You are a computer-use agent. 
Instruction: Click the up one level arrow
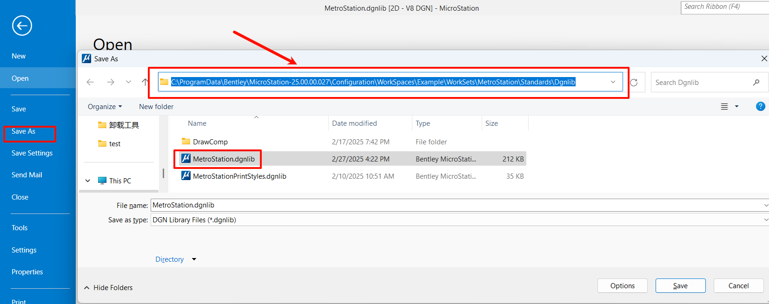point(145,82)
